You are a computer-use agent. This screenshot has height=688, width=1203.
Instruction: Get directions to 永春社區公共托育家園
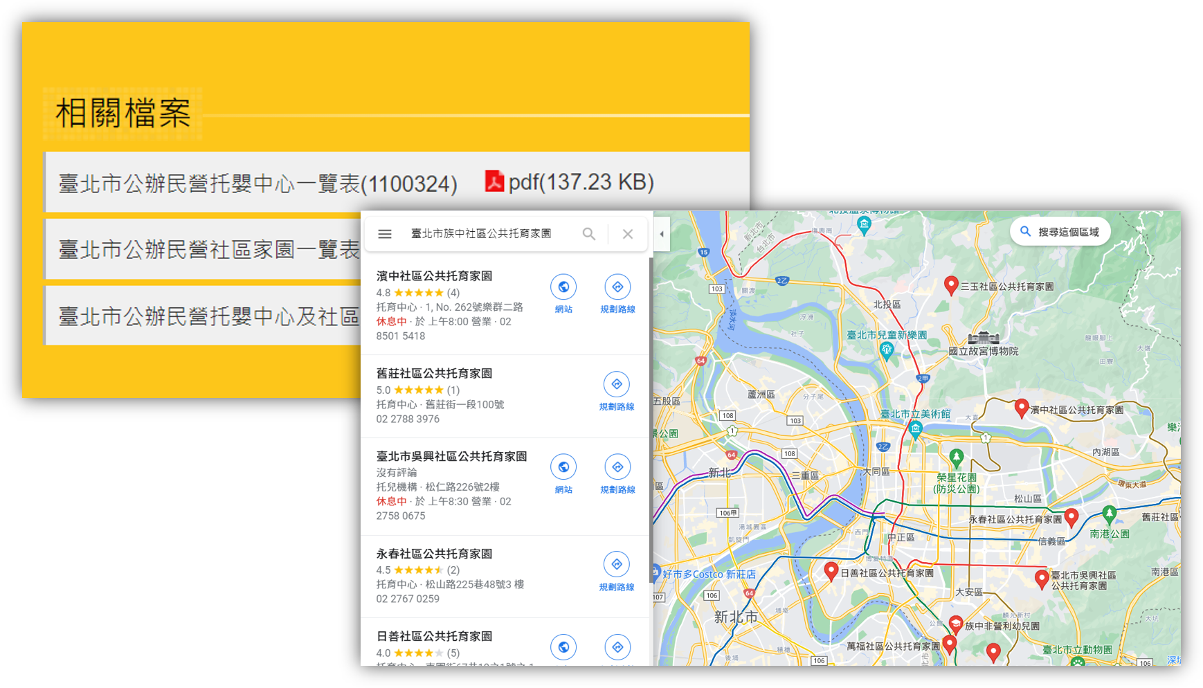coord(617,565)
